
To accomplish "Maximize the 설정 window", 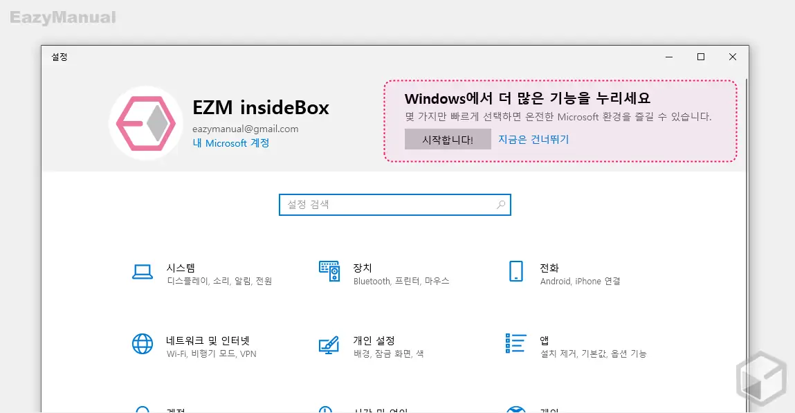I will click(x=701, y=57).
